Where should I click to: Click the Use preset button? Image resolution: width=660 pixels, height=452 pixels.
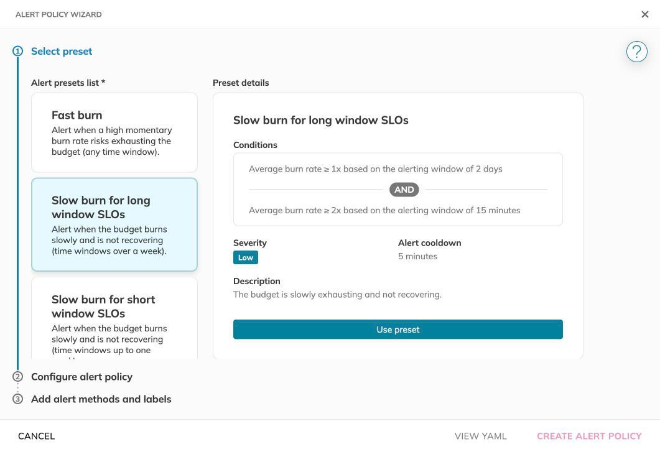(x=397, y=330)
